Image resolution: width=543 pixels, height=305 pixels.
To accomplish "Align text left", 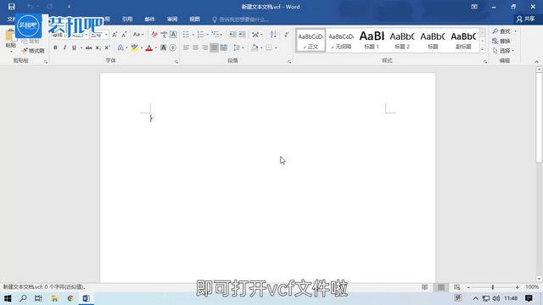I will tap(186, 47).
